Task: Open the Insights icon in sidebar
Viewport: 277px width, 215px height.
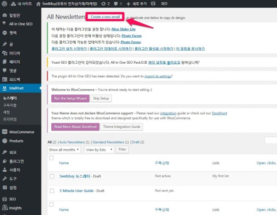Action: (5, 208)
